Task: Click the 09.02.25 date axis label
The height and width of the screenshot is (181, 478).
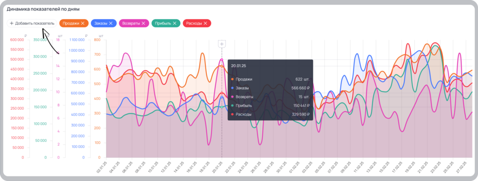Action: (x=345, y=167)
